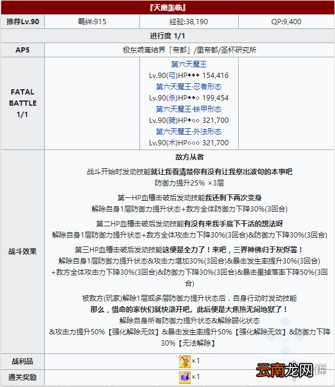
Task: Select the Lv.90(杀)HP 199,454 line
Action: pyautogui.click(x=189, y=98)
